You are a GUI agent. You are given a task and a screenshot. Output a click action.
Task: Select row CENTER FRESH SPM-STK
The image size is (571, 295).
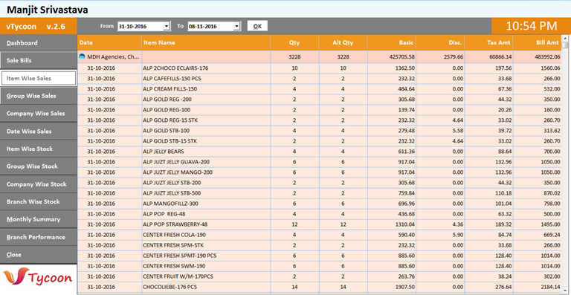click(x=320, y=245)
